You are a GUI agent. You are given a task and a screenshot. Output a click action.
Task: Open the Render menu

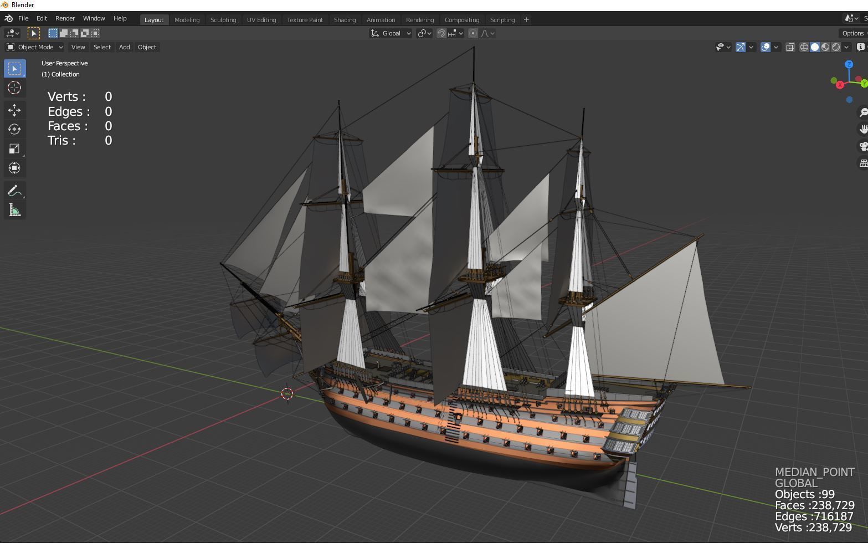(65, 18)
